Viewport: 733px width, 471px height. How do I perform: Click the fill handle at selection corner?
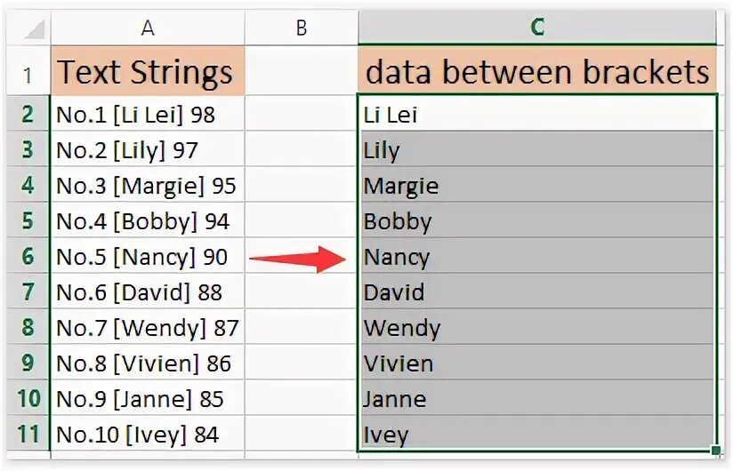716,451
